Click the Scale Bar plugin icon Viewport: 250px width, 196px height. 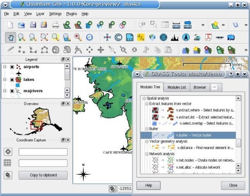(x=220, y=38)
